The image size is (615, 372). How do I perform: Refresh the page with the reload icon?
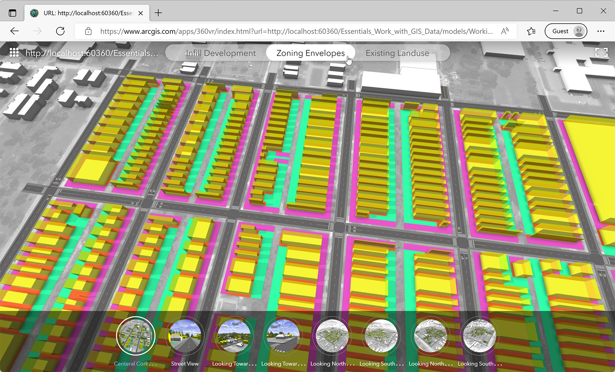pyautogui.click(x=60, y=31)
